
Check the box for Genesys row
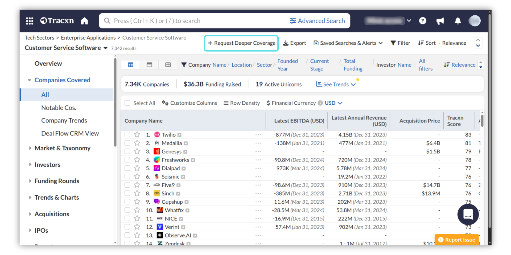pyautogui.click(x=127, y=151)
